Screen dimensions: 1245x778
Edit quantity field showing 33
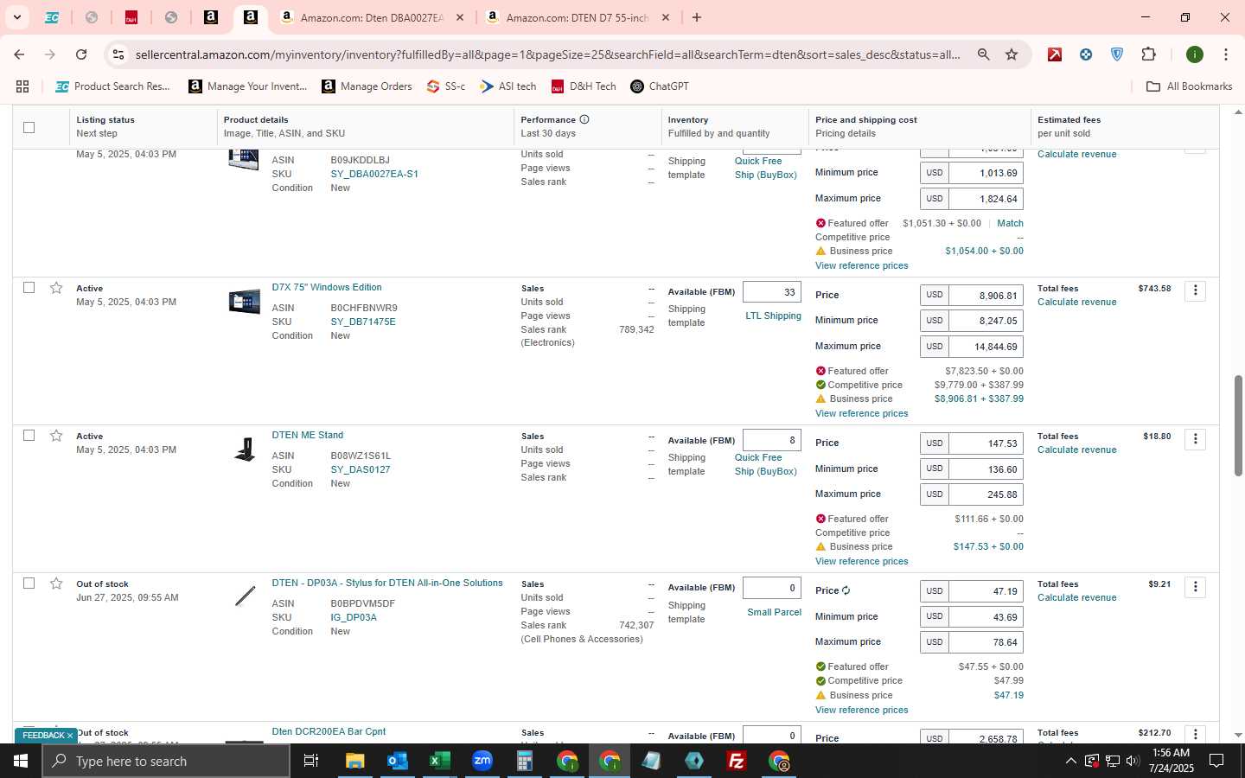point(771,292)
